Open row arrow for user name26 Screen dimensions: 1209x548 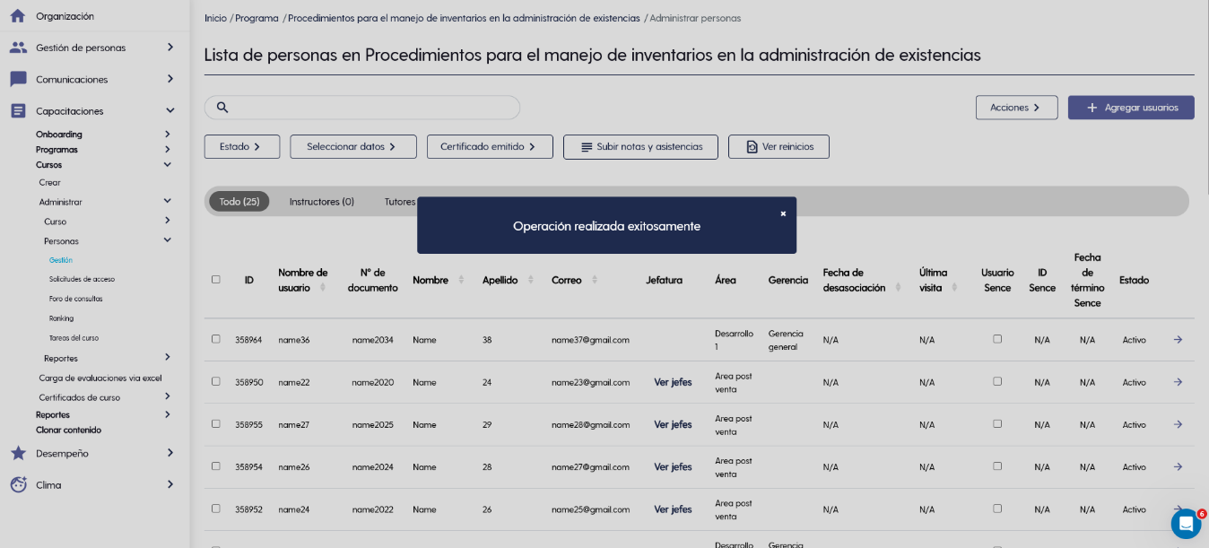[x=1178, y=466]
